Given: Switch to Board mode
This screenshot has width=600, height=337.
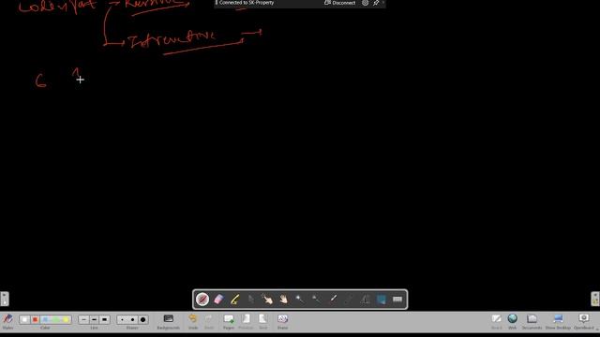Looking at the screenshot, I should [x=496, y=322].
